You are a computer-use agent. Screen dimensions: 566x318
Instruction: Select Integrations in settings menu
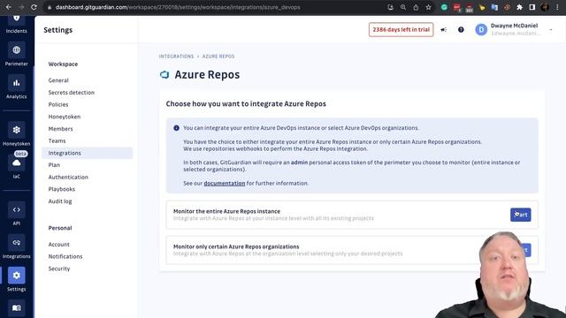[x=87, y=153]
